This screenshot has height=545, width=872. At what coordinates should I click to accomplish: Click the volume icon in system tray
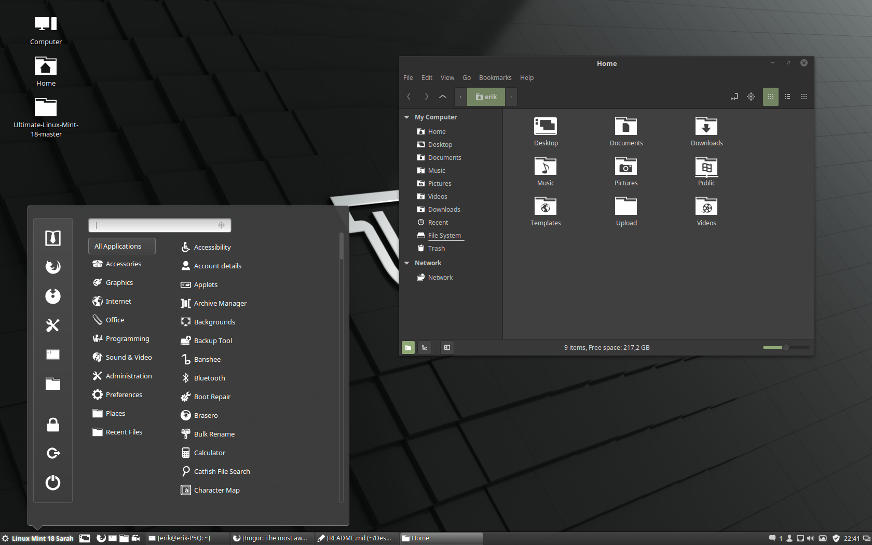[x=810, y=538]
